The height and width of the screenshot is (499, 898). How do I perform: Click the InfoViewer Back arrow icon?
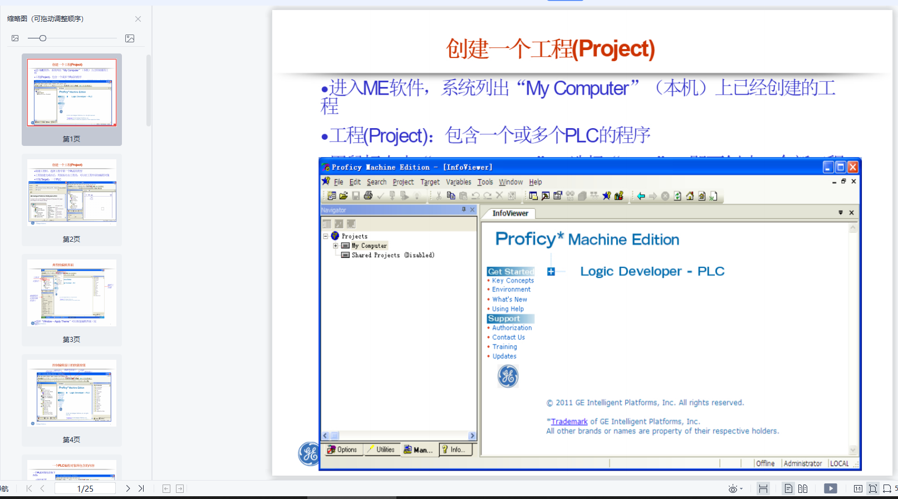click(x=641, y=196)
